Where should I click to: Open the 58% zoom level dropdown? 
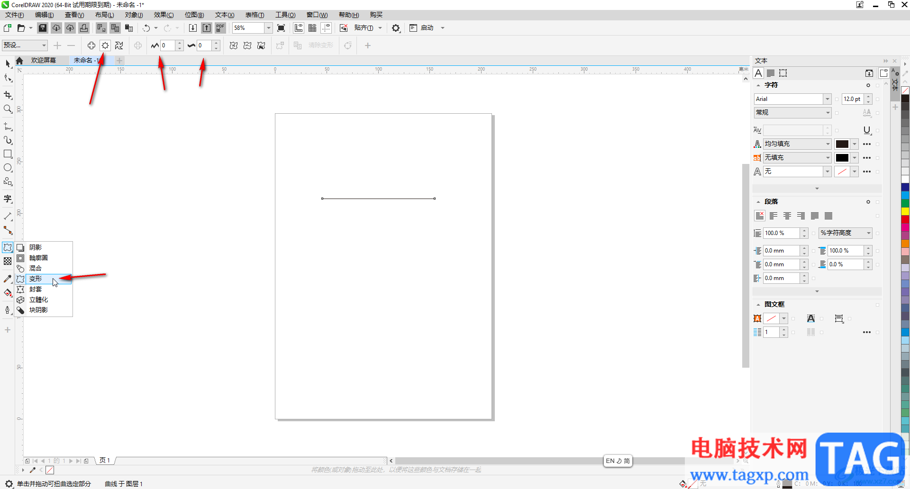(268, 28)
